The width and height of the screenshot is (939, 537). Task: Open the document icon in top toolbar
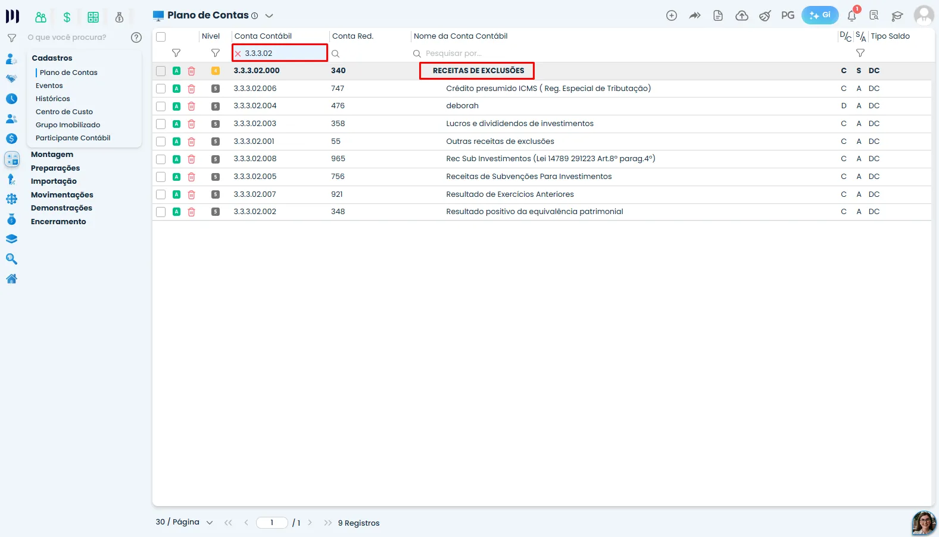point(718,15)
